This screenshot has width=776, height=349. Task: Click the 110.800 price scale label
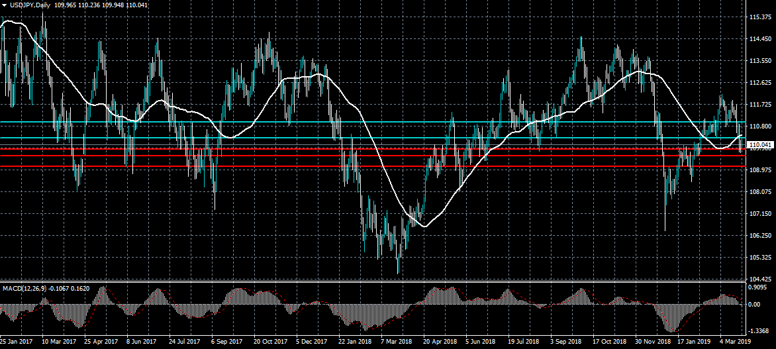[758, 126]
